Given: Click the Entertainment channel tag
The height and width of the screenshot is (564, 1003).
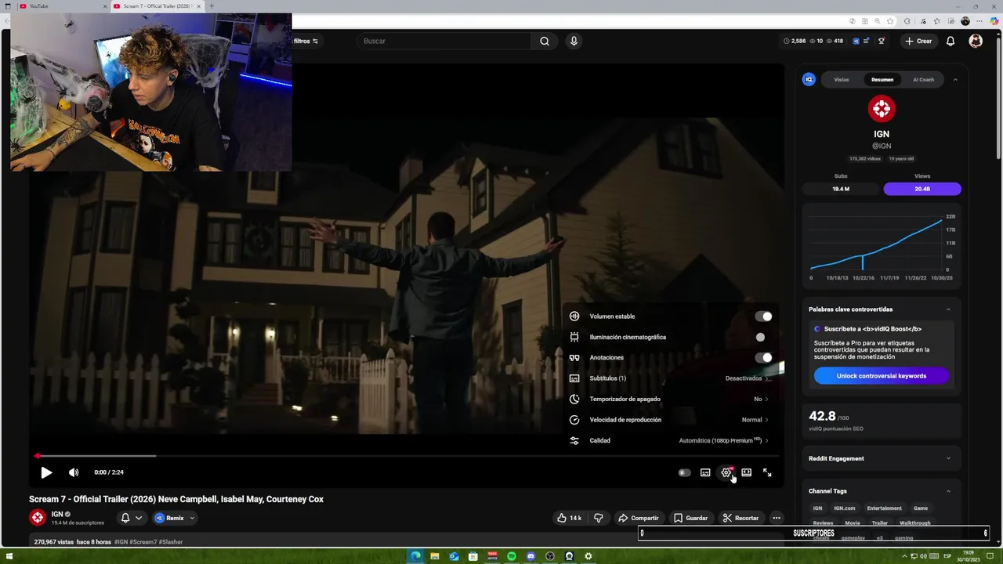Looking at the screenshot, I should [x=885, y=508].
